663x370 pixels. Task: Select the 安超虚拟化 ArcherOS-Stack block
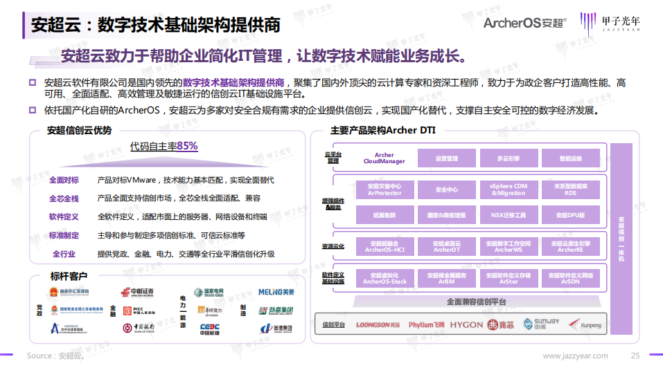[x=384, y=278]
